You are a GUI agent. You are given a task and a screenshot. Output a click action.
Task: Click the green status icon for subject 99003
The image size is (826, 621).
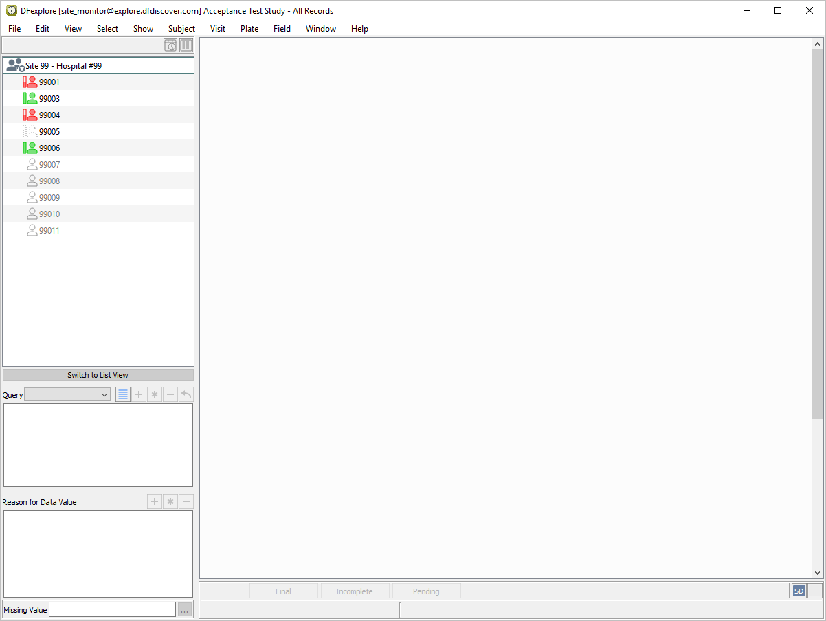coord(30,98)
